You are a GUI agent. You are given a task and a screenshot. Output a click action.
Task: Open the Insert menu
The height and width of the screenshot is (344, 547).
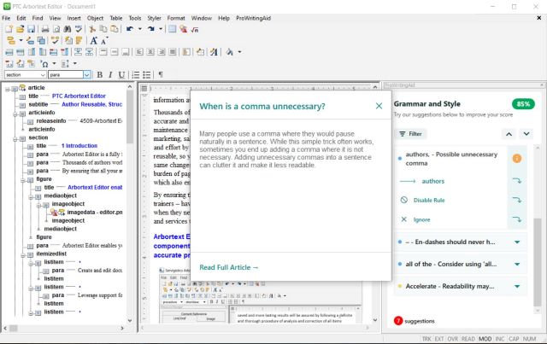(74, 18)
